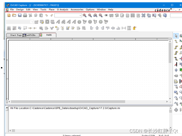Click the schematic horizontal scrollbar left arrow

[9, 102]
